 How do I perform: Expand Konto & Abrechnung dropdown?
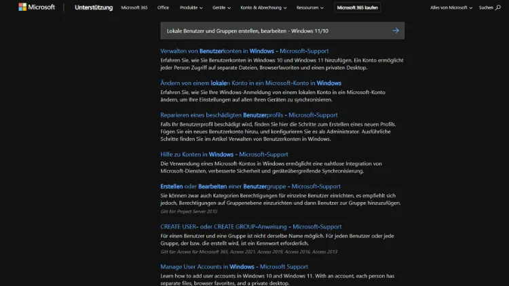(x=263, y=7)
